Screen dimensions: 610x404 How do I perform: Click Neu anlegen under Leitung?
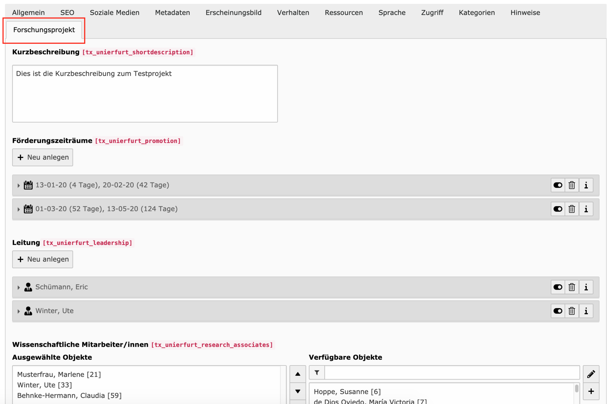[43, 259]
